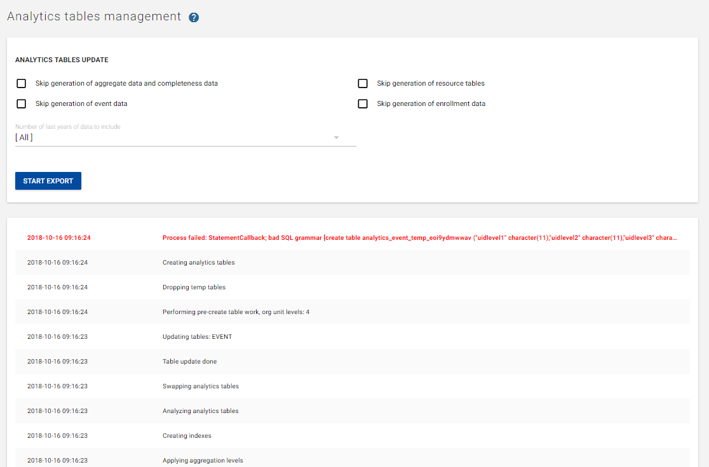
Task: Toggle skip generation of event data
Action: tap(22, 104)
